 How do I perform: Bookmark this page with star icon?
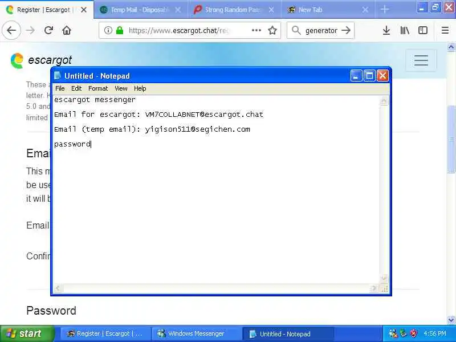(272, 30)
